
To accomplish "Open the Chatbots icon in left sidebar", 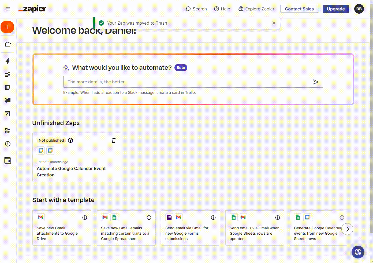I will (8, 100).
